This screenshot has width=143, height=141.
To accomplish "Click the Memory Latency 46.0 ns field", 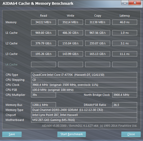I will pos(125,22).
